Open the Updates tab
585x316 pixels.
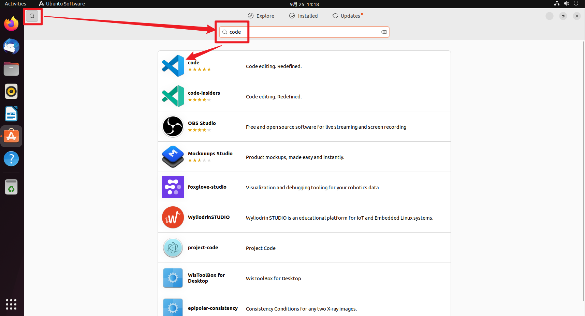347,16
